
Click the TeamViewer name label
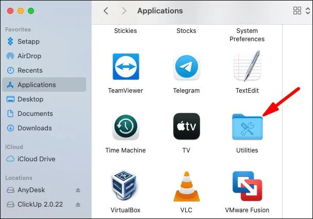tap(125, 91)
